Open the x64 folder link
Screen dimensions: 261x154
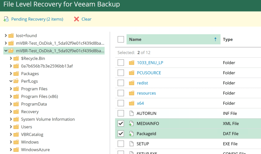tap(140, 103)
